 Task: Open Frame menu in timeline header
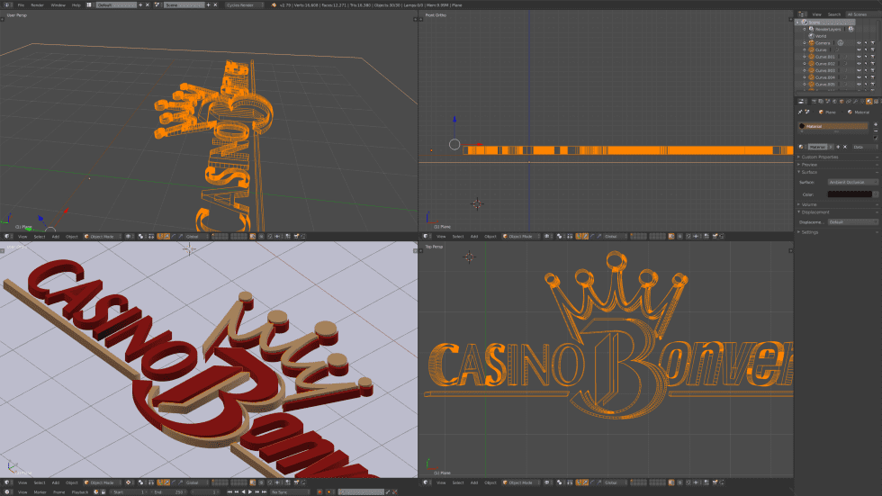coord(59,492)
